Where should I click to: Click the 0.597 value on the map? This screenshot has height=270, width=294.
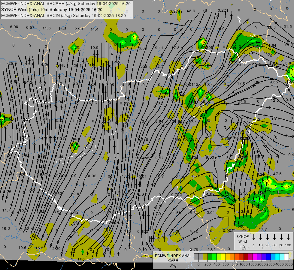42,175
